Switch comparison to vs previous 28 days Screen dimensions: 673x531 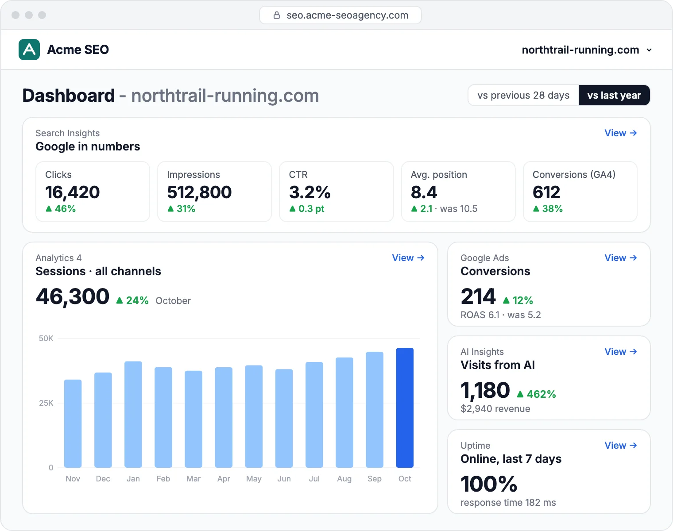coord(523,95)
